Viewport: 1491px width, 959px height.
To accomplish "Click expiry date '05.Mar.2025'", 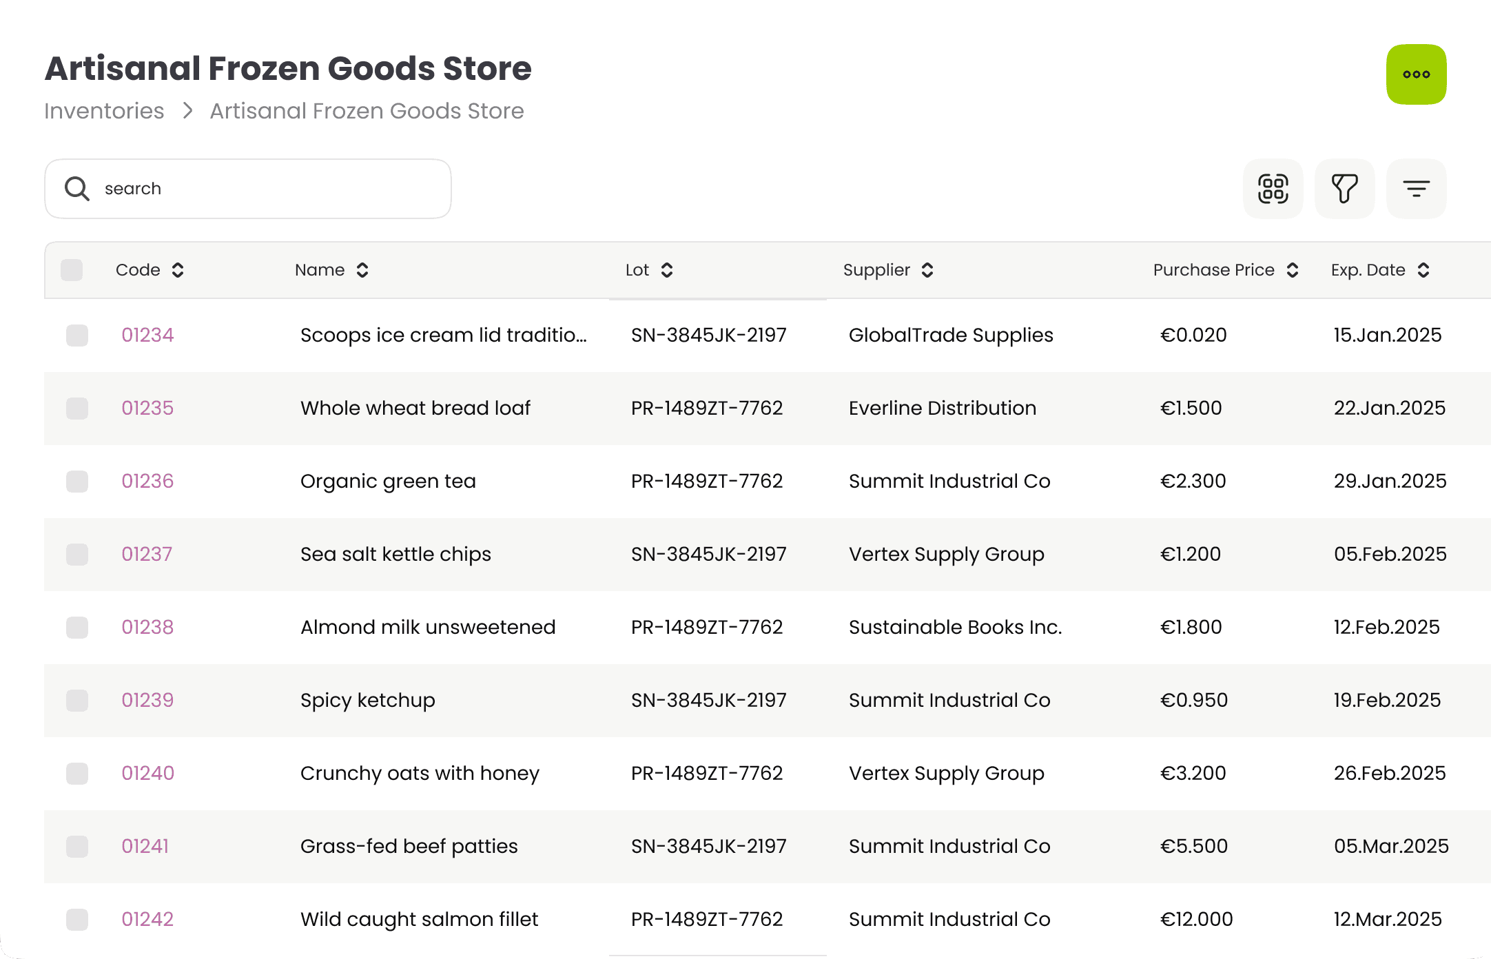I will [1391, 846].
